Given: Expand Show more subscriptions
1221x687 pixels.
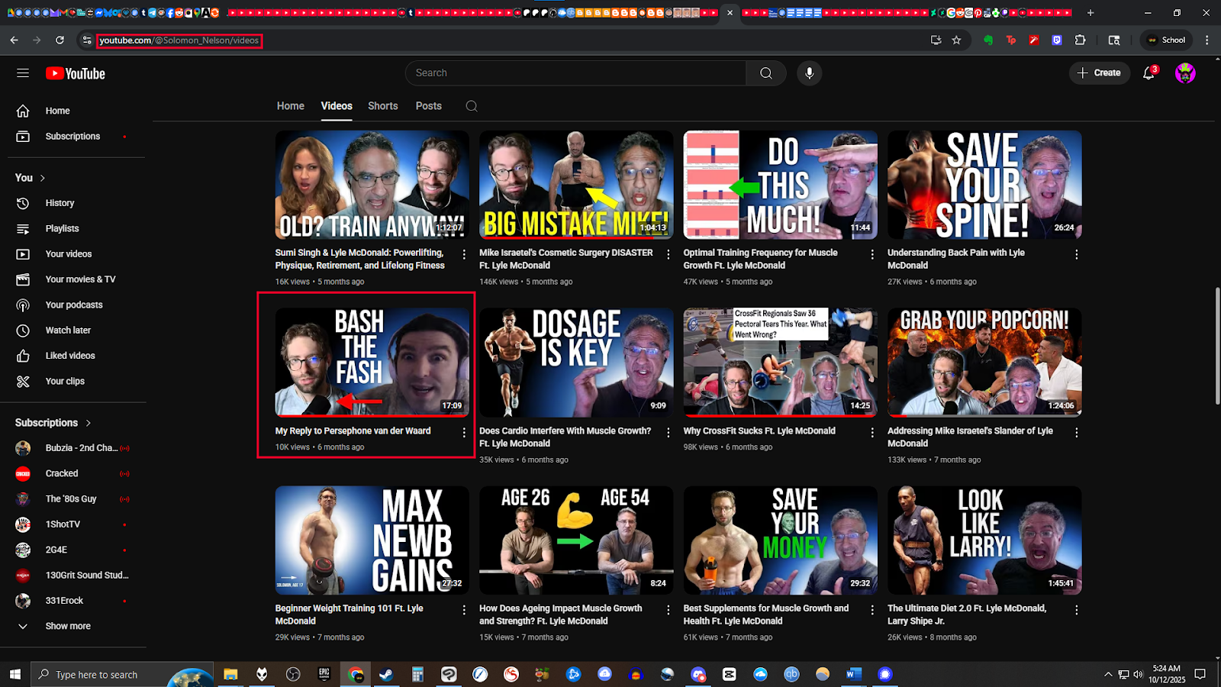Looking at the screenshot, I should (67, 626).
